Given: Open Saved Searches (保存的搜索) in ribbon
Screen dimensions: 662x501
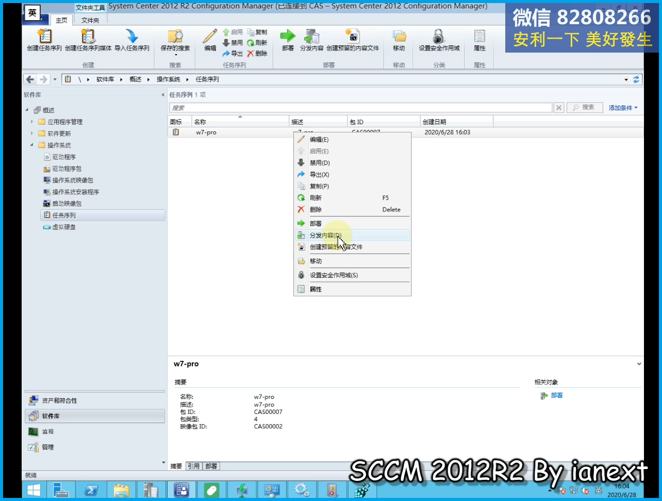Looking at the screenshot, I should click(175, 42).
